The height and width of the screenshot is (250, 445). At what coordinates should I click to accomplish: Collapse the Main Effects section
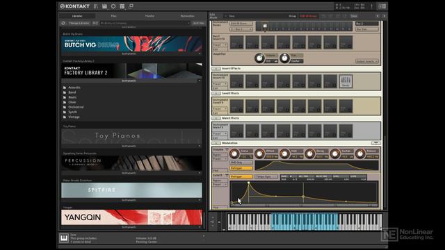[216, 118]
